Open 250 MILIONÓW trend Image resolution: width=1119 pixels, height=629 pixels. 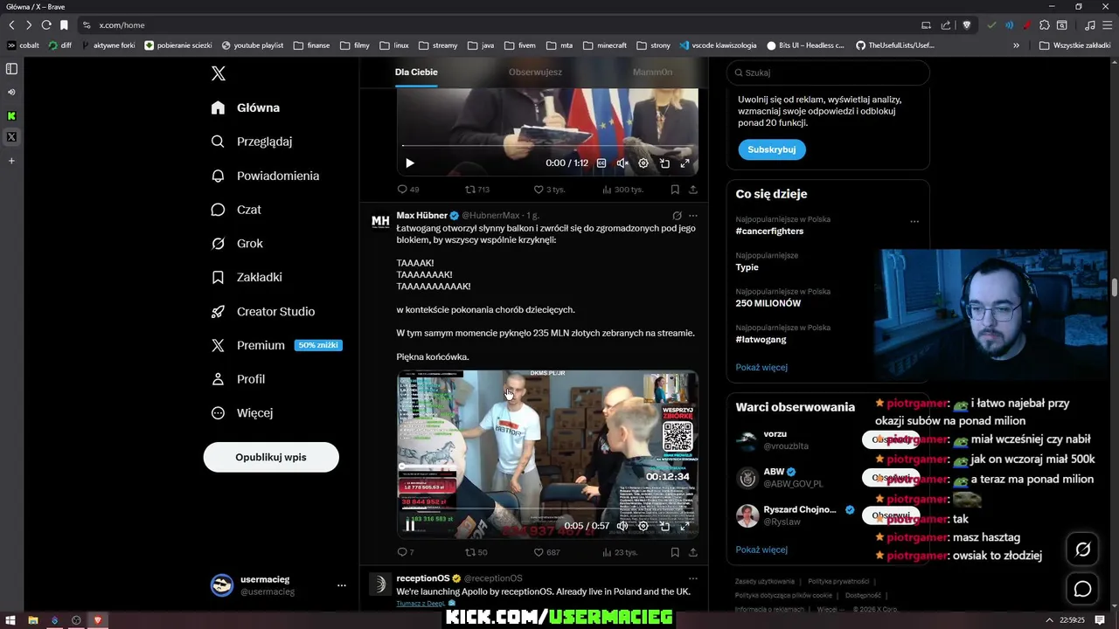click(768, 303)
